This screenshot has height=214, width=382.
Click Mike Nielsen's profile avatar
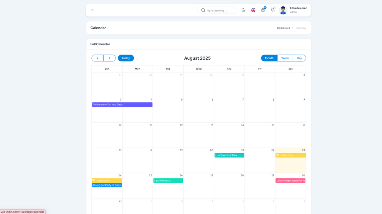tap(283, 10)
